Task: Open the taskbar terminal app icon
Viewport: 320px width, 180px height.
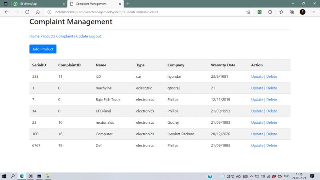Action: point(39,176)
